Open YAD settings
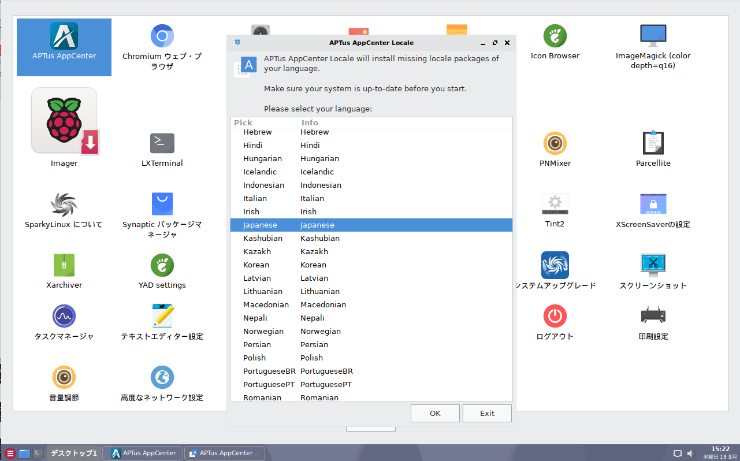This screenshot has height=461, width=740. pyautogui.click(x=162, y=265)
